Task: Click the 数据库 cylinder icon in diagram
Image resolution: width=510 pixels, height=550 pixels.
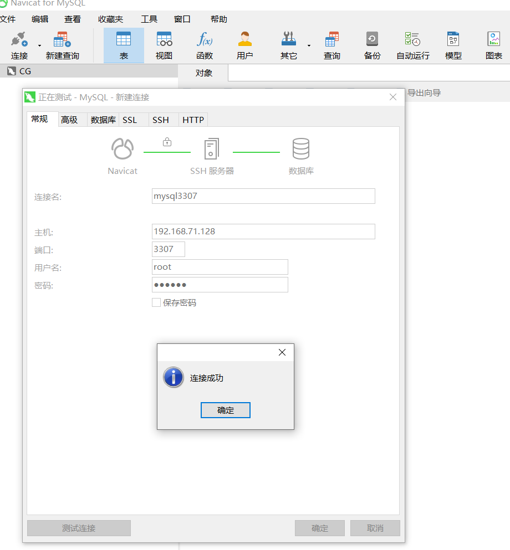Action: (301, 148)
